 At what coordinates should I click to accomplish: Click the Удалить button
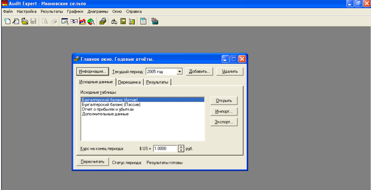point(230,72)
